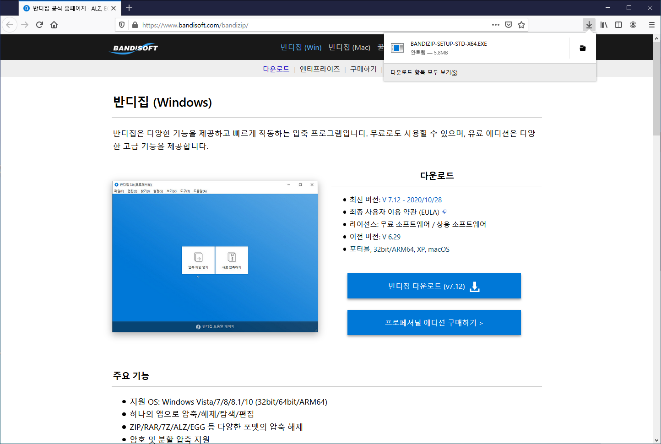Open BANDIZIP-SETUP-STD-X64.EXE from downloads
The width and height of the screenshot is (661, 444).
476,48
